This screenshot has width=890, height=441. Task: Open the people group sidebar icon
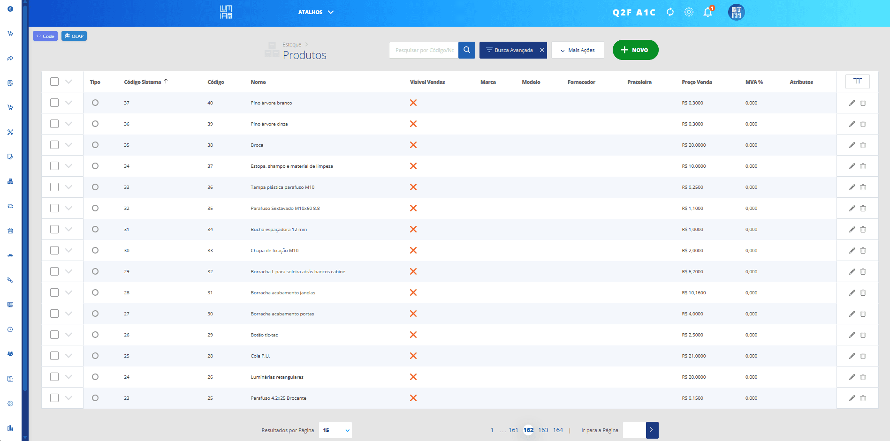pyautogui.click(x=10, y=354)
